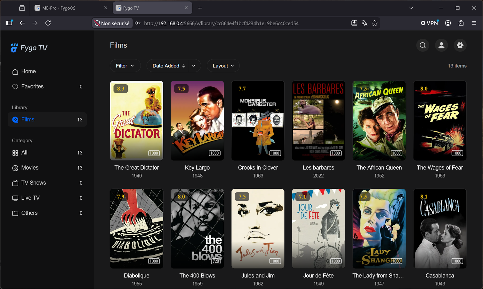Go to Home in sidebar
Image resolution: width=483 pixels, height=289 pixels.
point(47,72)
